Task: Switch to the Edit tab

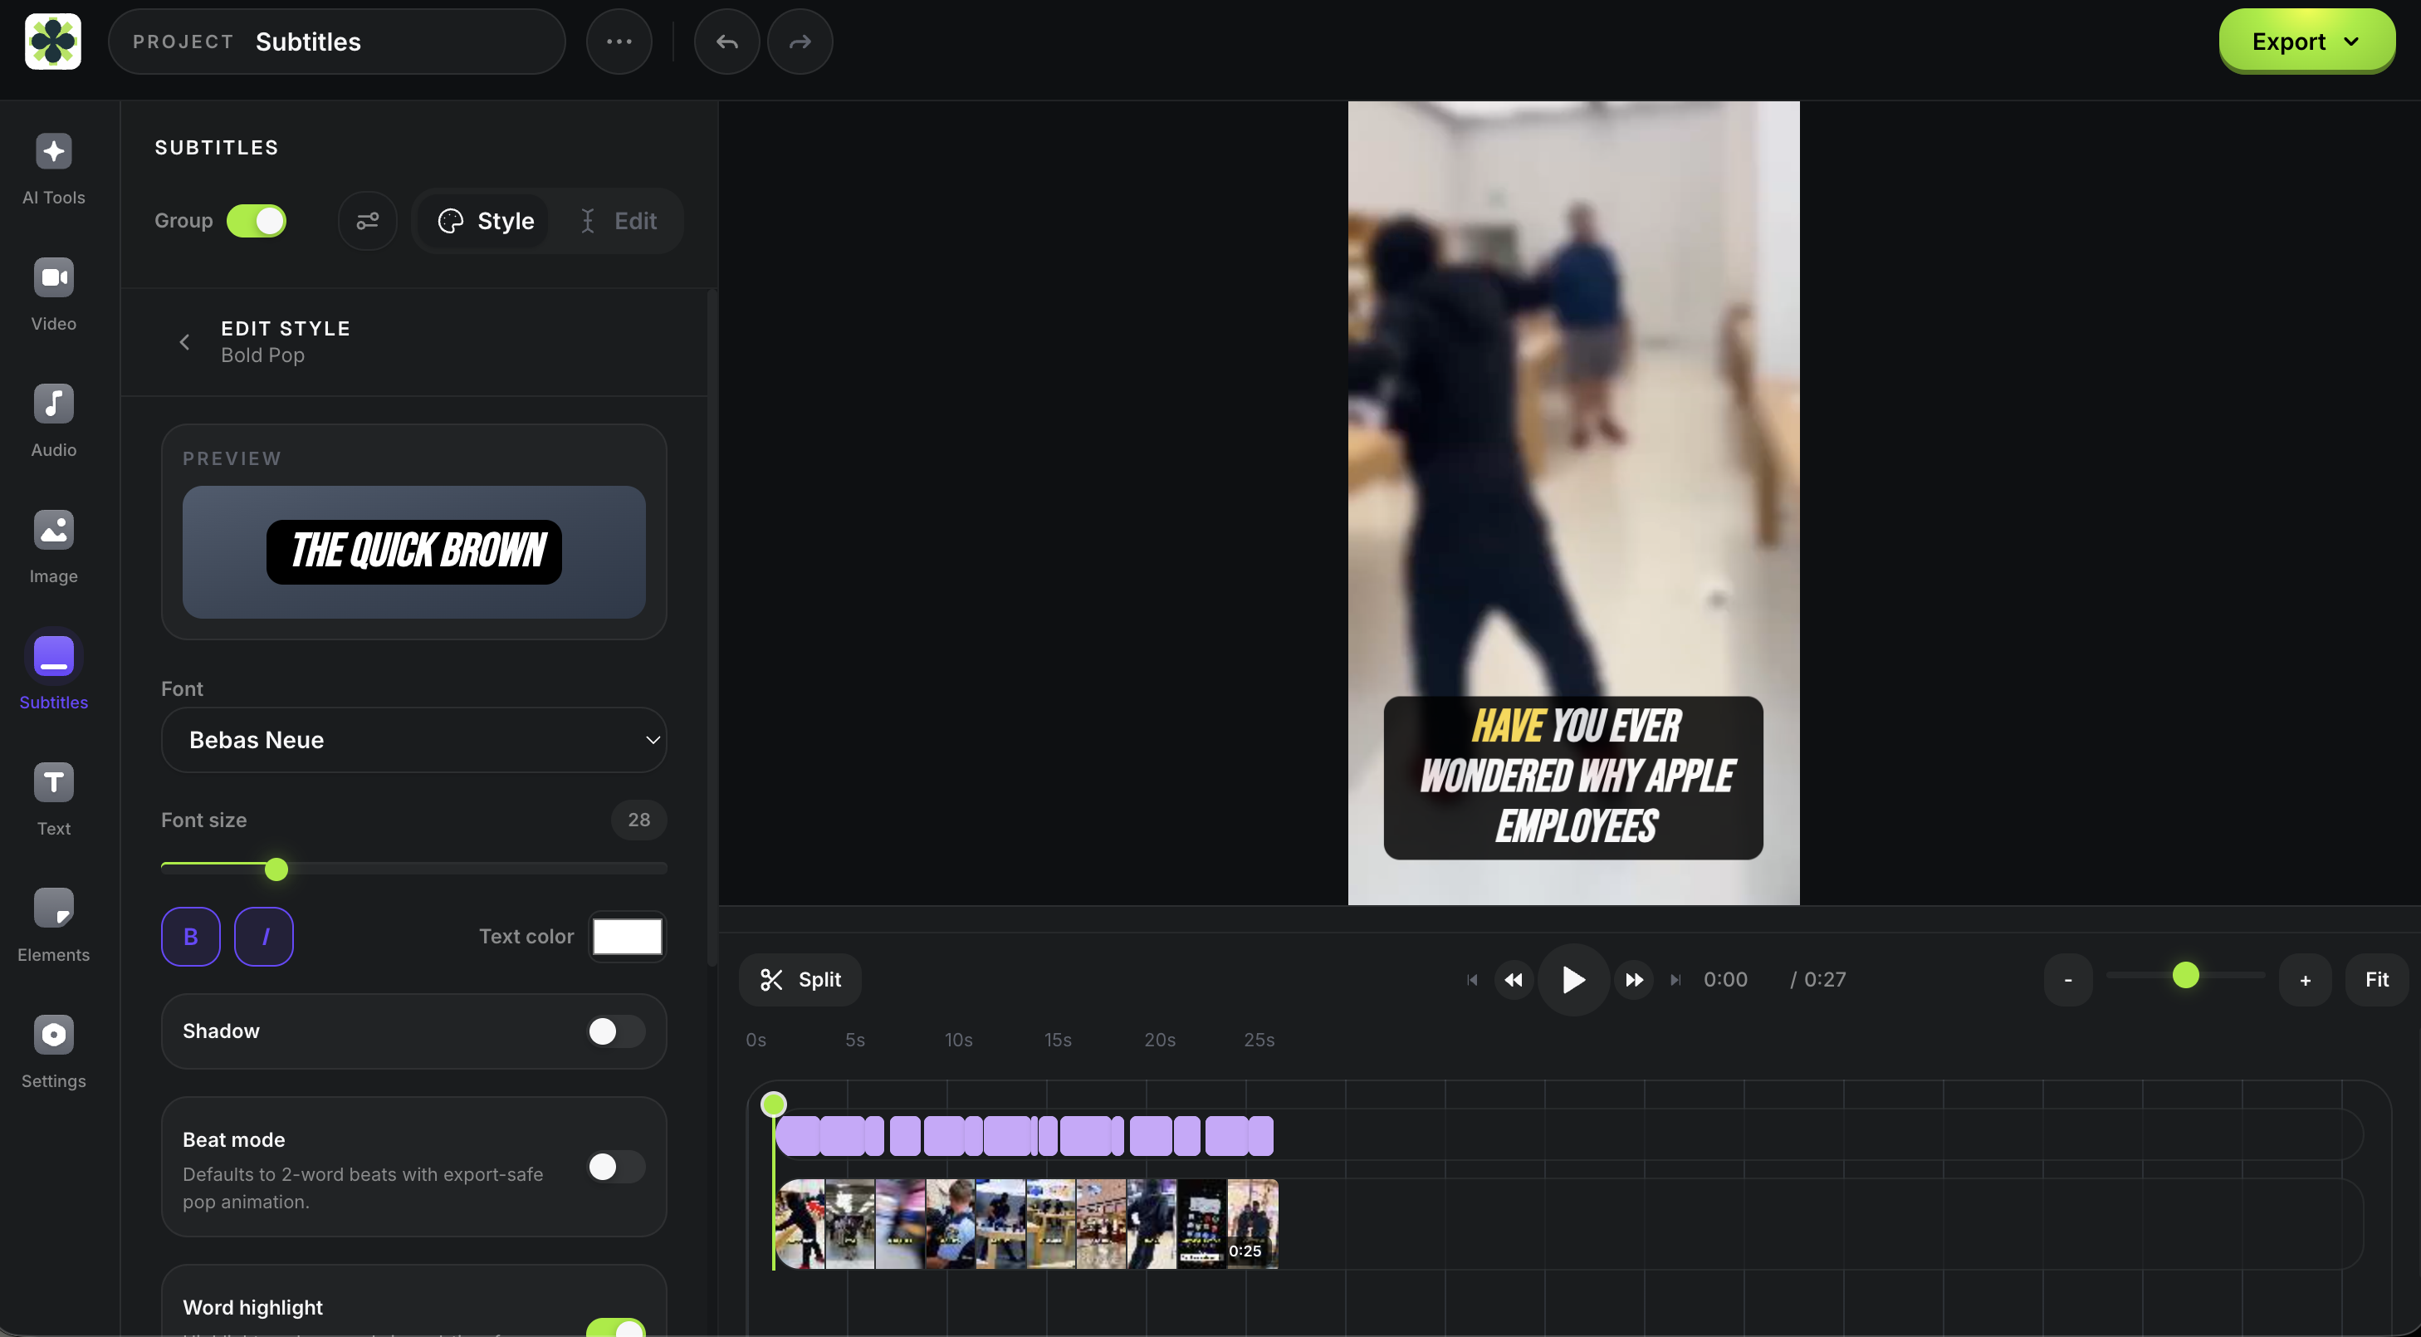Action: (x=620, y=220)
